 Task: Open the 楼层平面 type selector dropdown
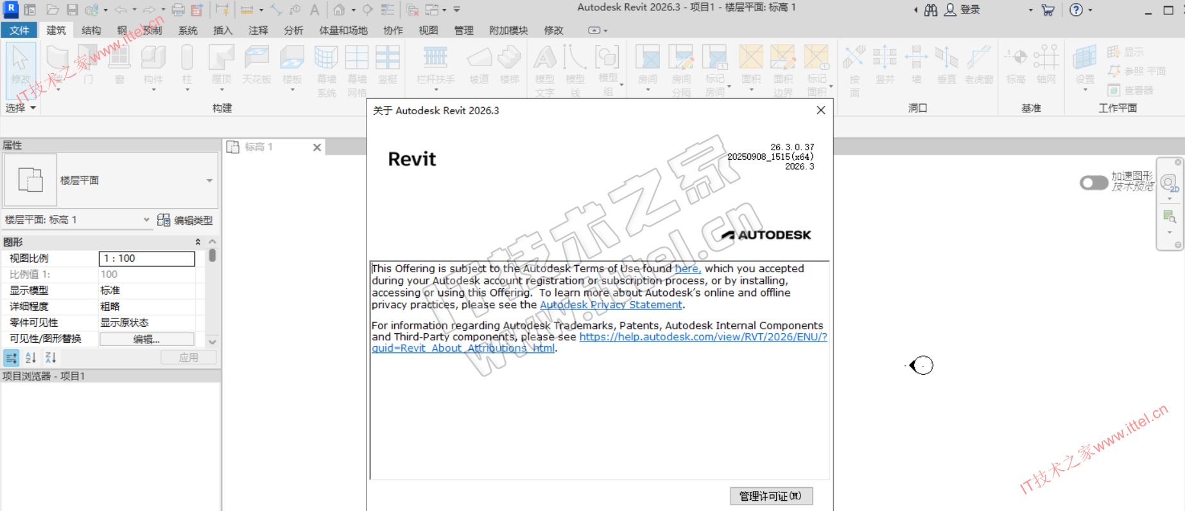(x=209, y=180)
